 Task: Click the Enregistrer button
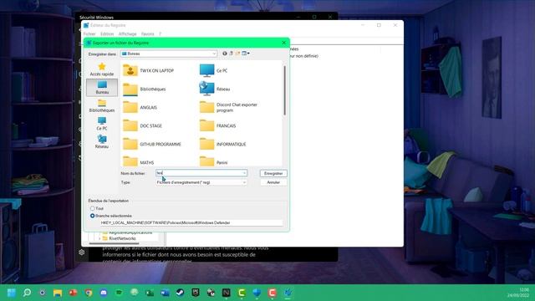pos(273,173)
